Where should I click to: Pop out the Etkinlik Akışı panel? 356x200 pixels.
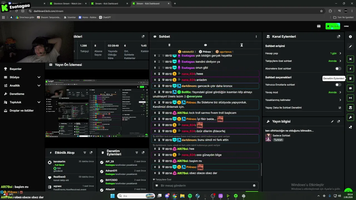click(91, 152)
